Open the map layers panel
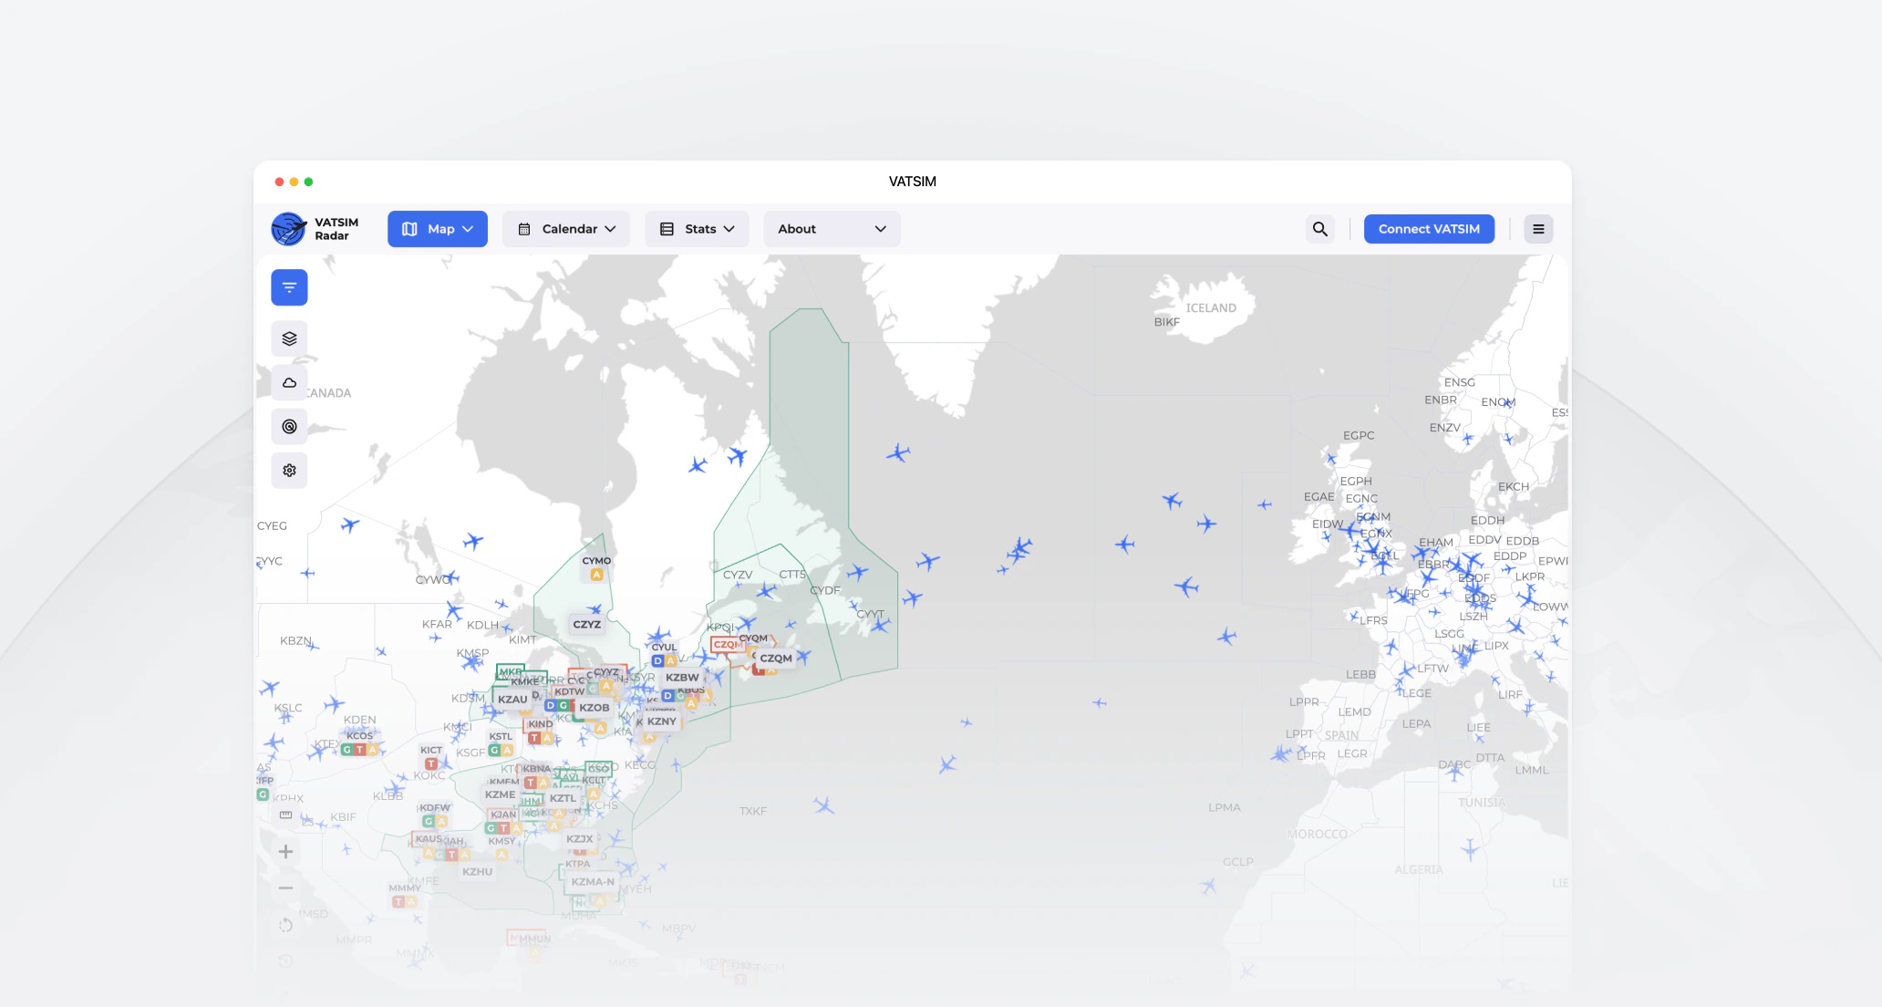Screen dimensions: 1882x1007 point(289,338)
